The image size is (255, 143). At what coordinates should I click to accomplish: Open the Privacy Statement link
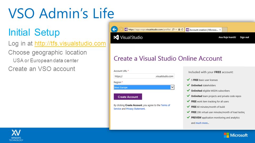pos(135,109)
